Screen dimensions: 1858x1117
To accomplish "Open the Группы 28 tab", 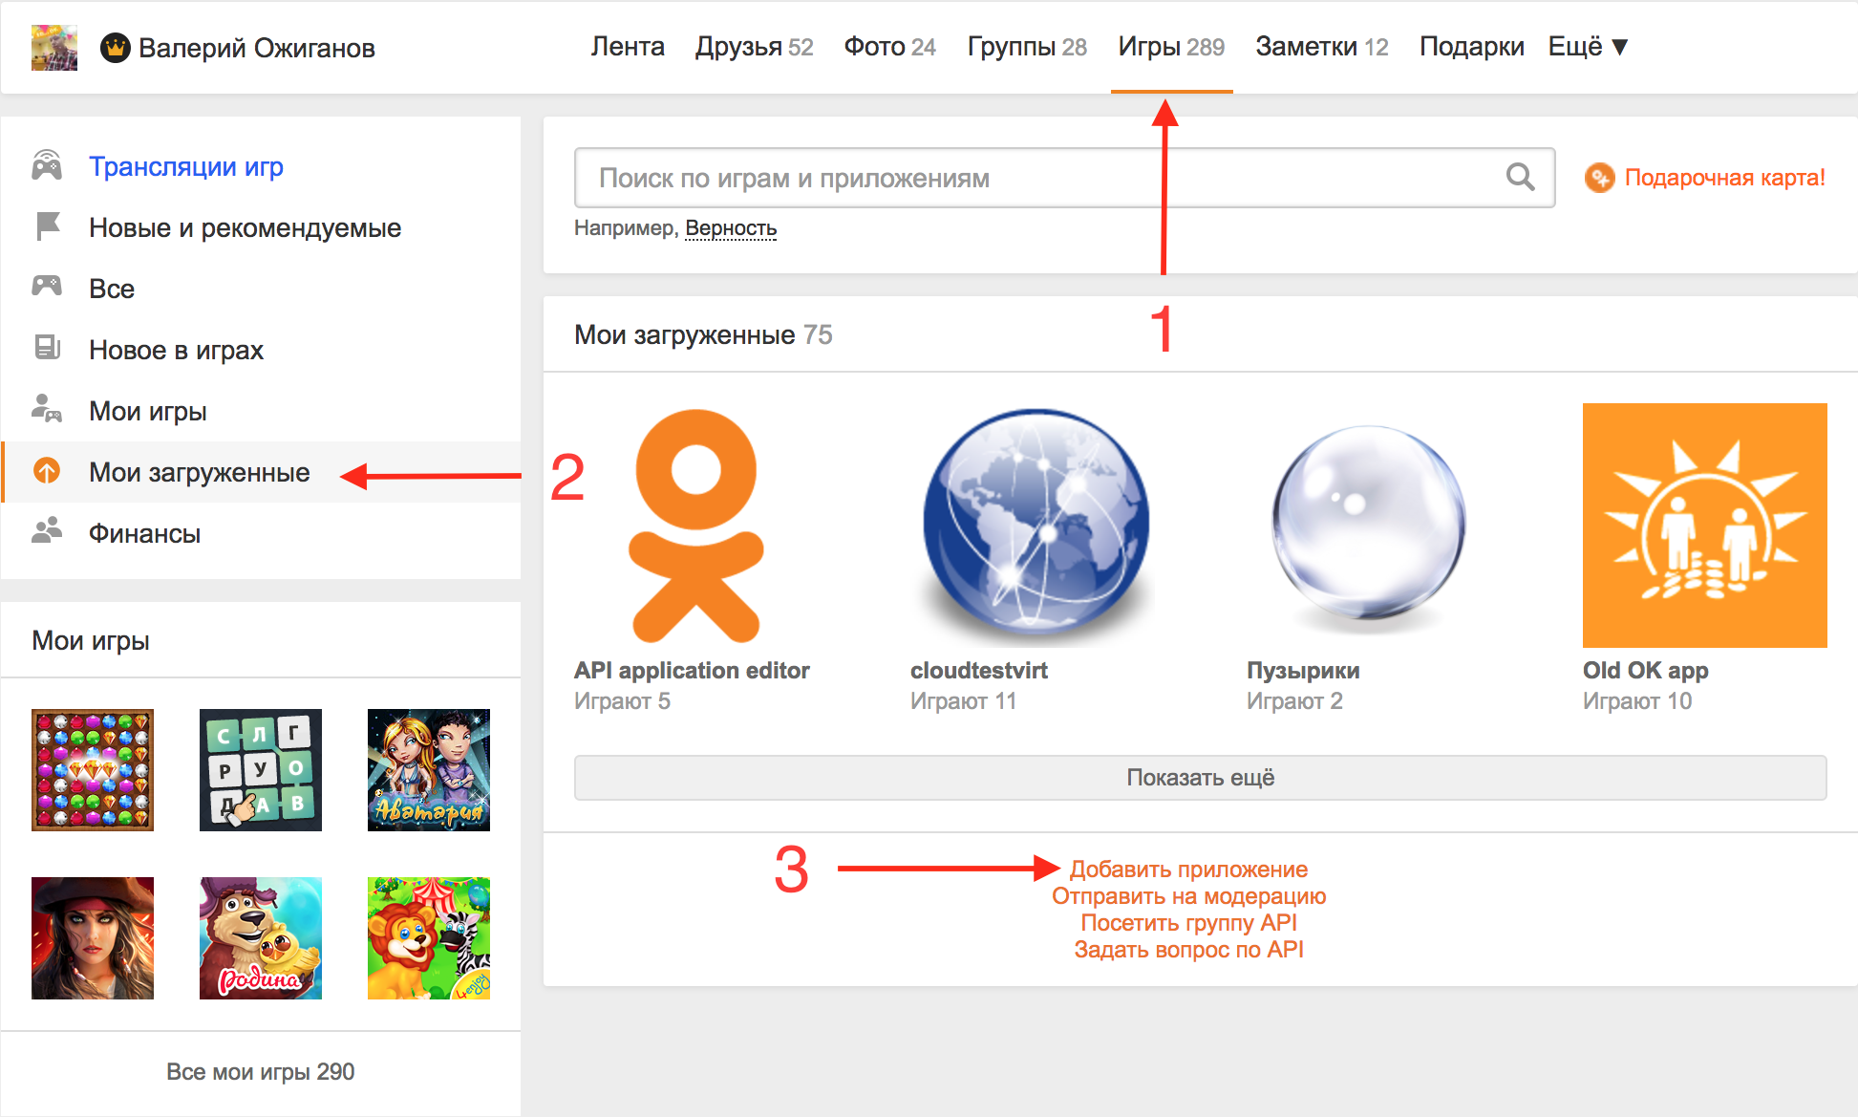I will pos(1028,47).
